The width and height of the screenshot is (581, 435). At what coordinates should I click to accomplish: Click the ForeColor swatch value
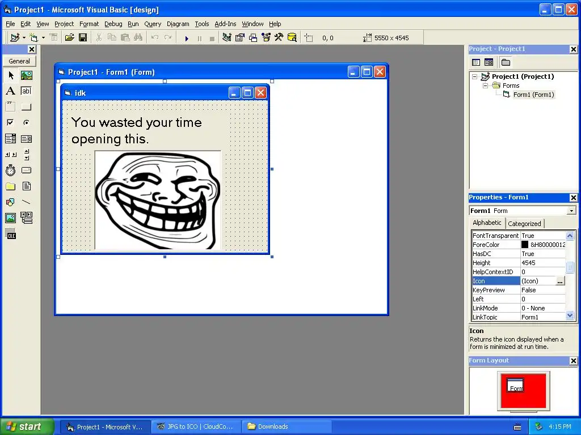(x=525, y=245)
